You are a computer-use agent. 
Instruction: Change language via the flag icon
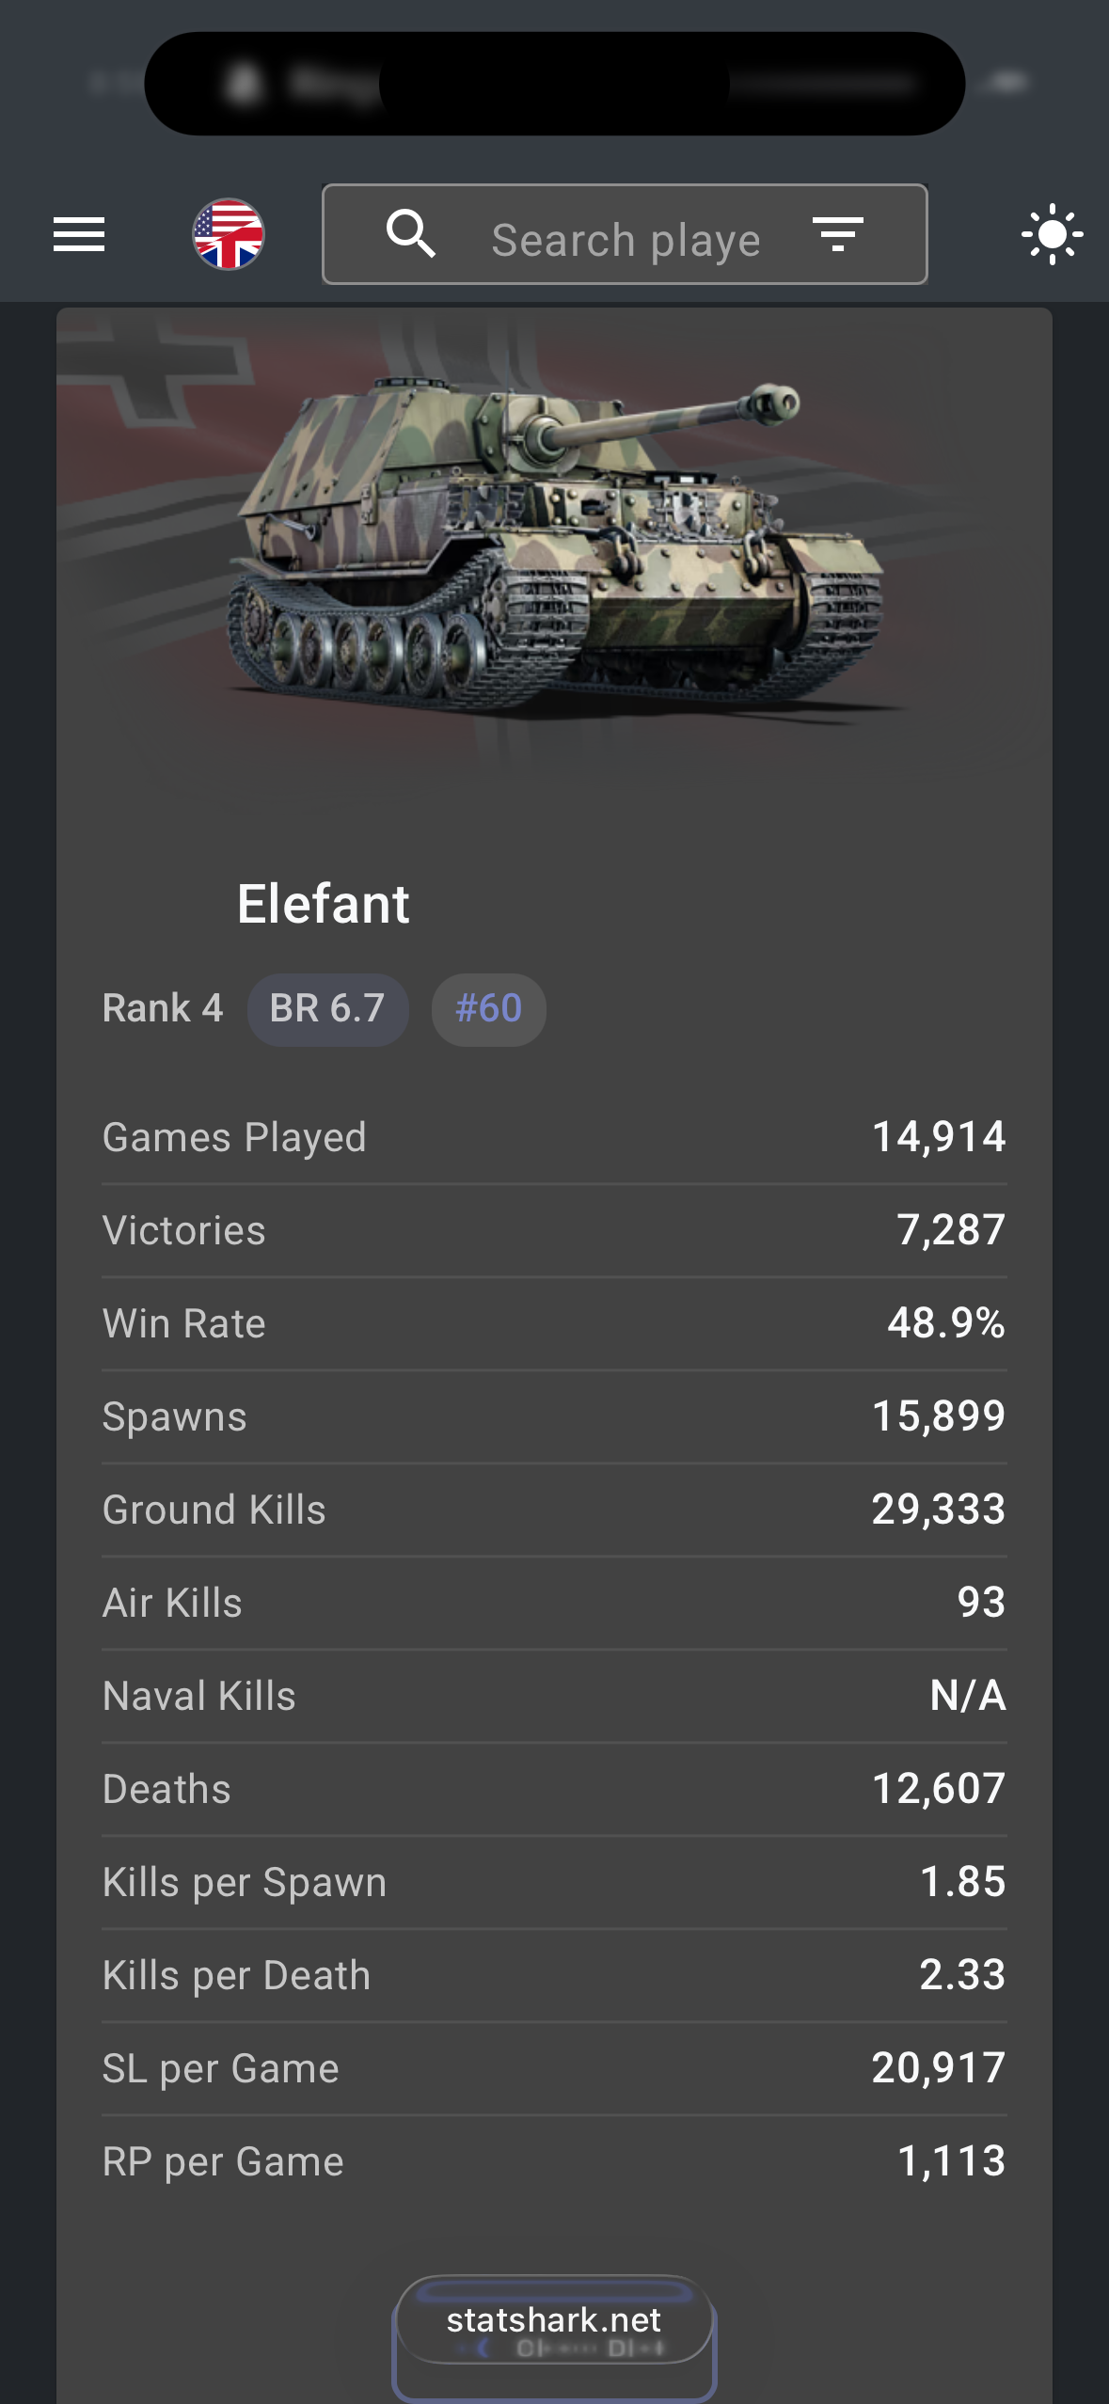pos(229,234)
